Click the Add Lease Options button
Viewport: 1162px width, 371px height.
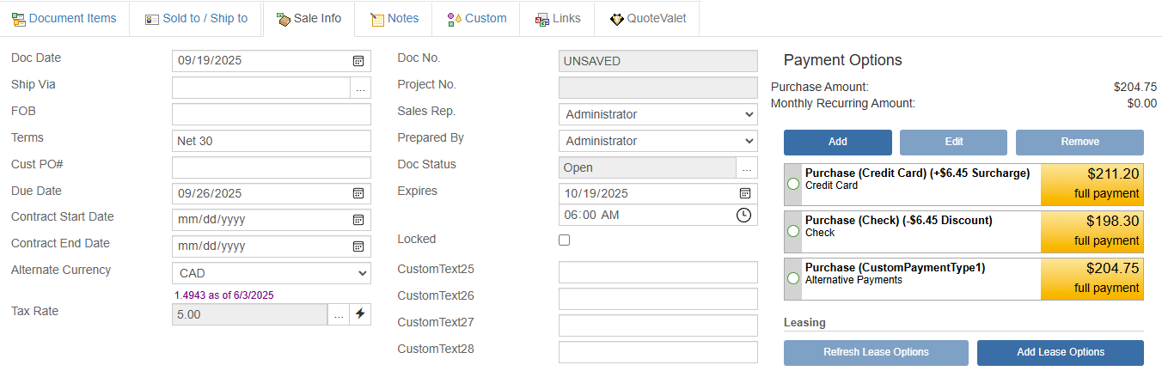tap(1060, 352)
